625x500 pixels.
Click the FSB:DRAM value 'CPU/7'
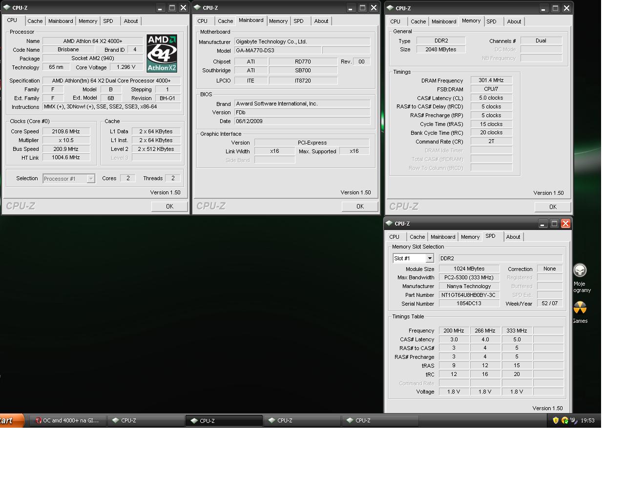[491, 89]
